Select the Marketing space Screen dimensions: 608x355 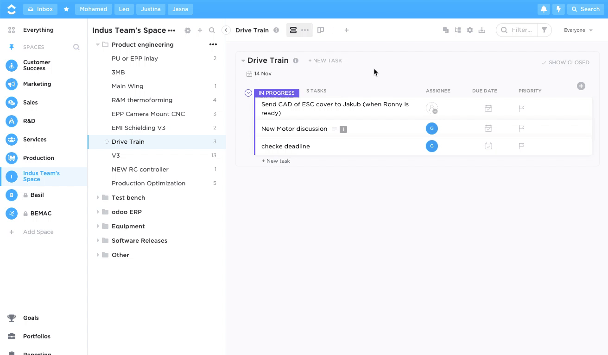(x=37, y=84)
